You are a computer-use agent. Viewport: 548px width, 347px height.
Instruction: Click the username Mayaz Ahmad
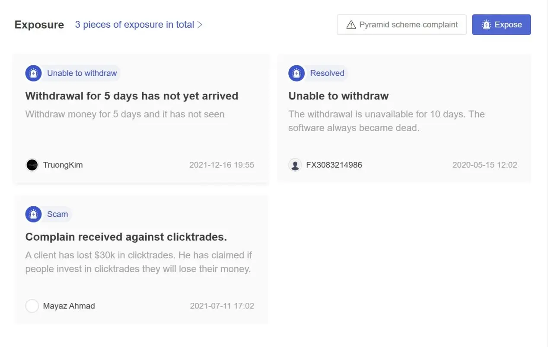[x=69, y=306]
